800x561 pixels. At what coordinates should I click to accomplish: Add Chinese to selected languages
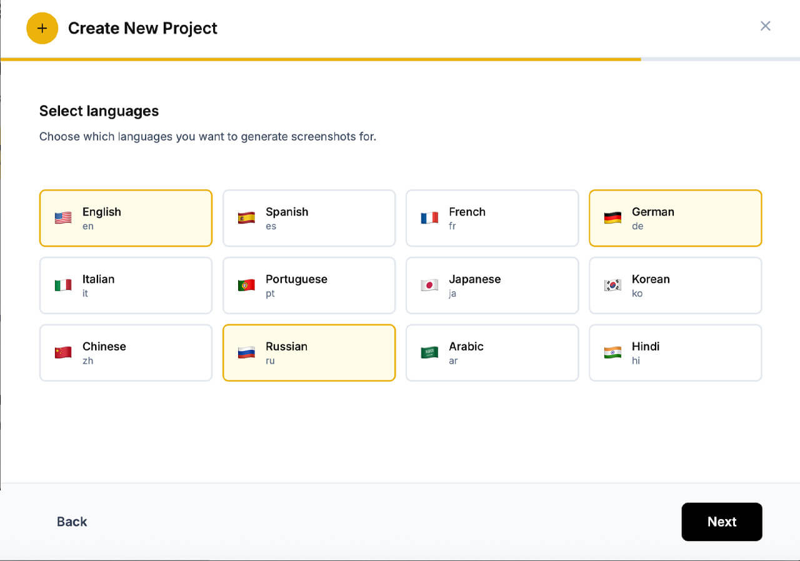[x=126, y=352]
